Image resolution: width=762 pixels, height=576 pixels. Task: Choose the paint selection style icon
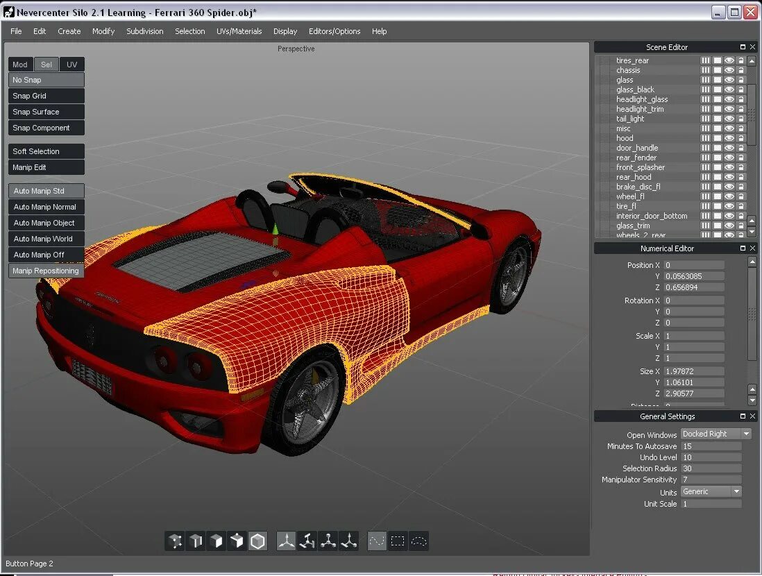click(377, 541)
